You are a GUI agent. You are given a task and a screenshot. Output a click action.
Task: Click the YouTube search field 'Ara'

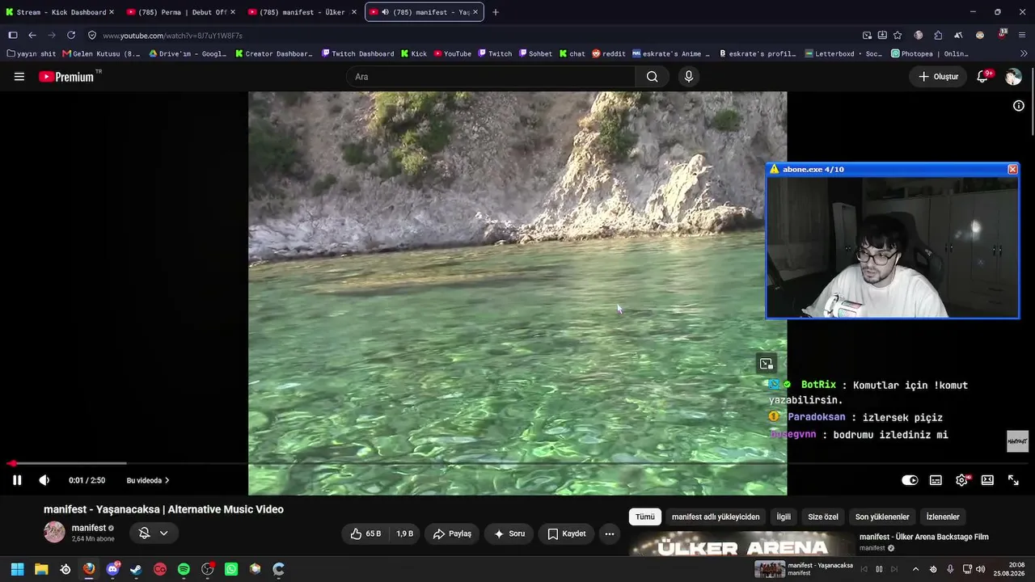point(491,77)
